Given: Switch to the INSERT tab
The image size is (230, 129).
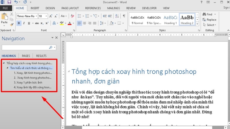Looking at the screenshot, I should click(x=35, y=8).
